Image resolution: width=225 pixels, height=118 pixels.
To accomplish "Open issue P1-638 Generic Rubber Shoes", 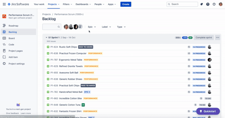I will [132, 79].
